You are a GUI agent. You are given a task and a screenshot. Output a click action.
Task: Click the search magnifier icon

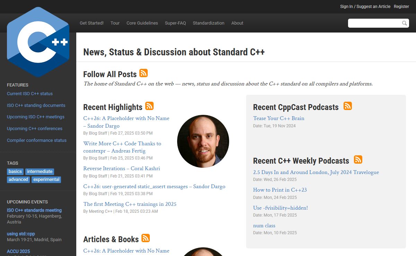[404, 23]
